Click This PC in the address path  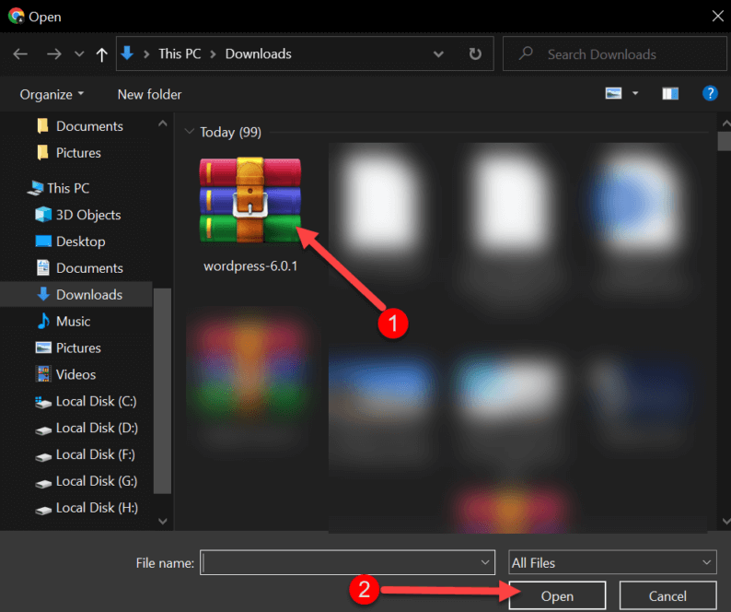point(180,53)
